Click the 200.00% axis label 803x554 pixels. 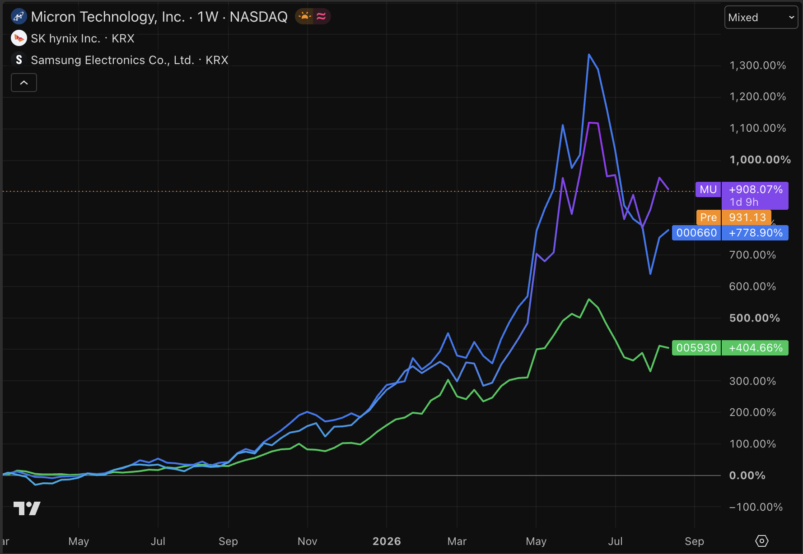click(x=752, y=412)
